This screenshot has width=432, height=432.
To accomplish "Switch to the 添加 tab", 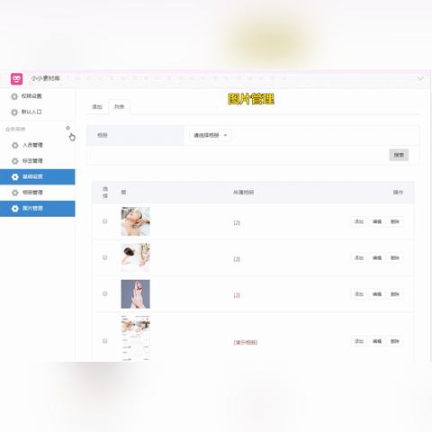I will (x=97, y=107).
